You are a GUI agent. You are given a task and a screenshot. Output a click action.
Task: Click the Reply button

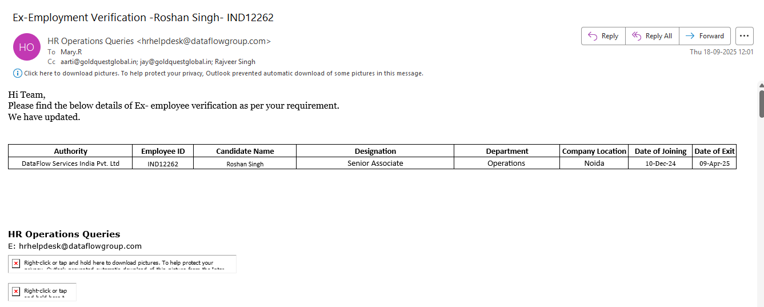click(x=603, y=36)
